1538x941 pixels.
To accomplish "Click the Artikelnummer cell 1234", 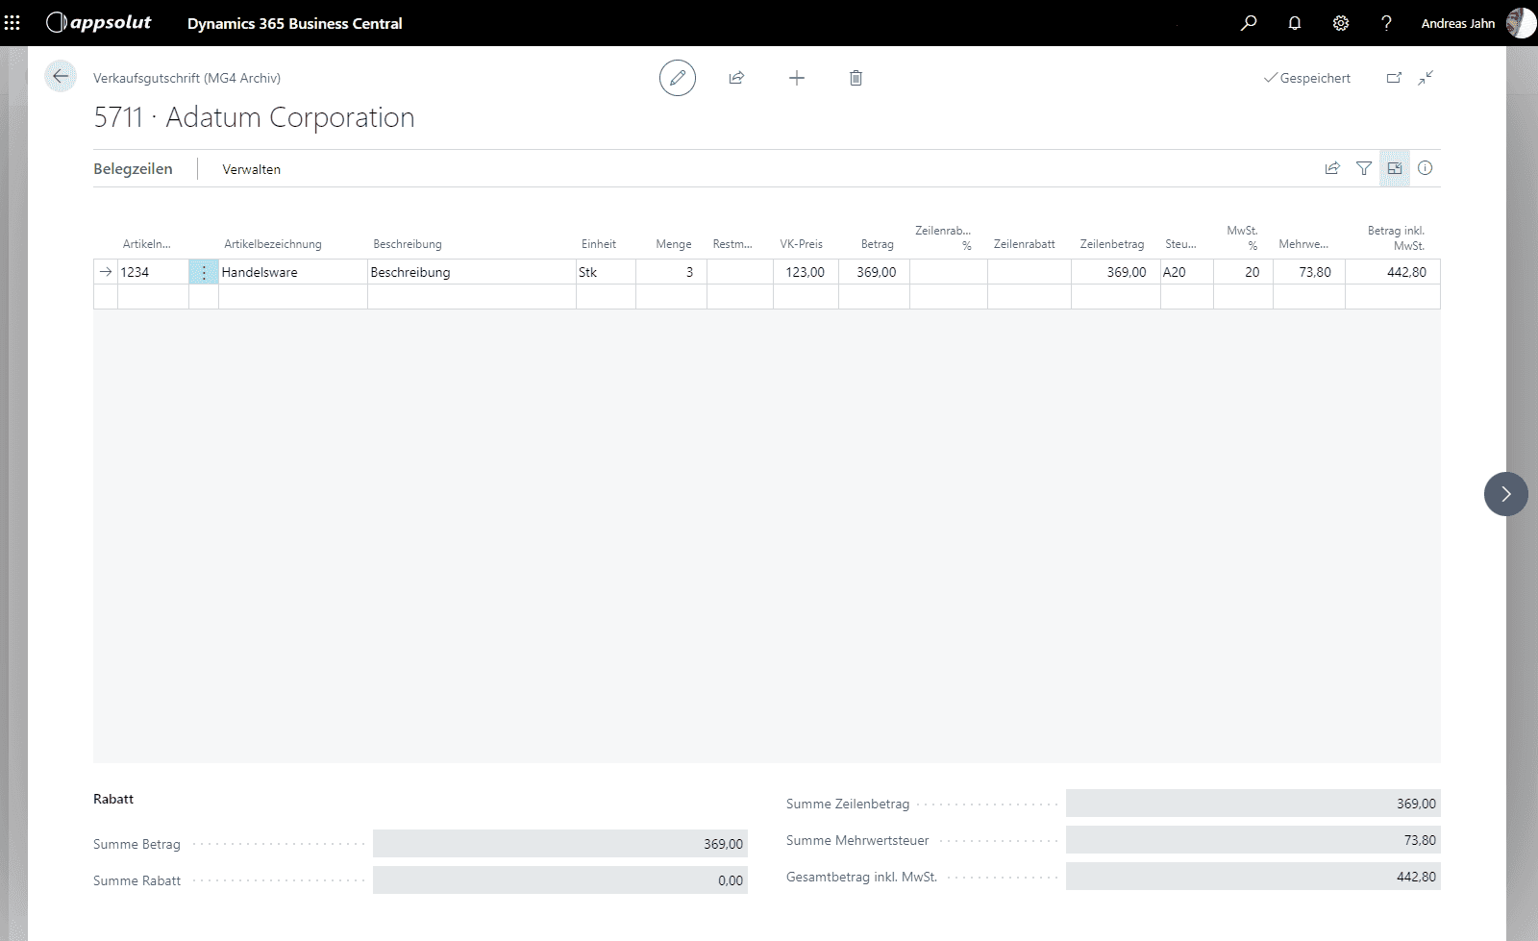I will pos(152,272).
